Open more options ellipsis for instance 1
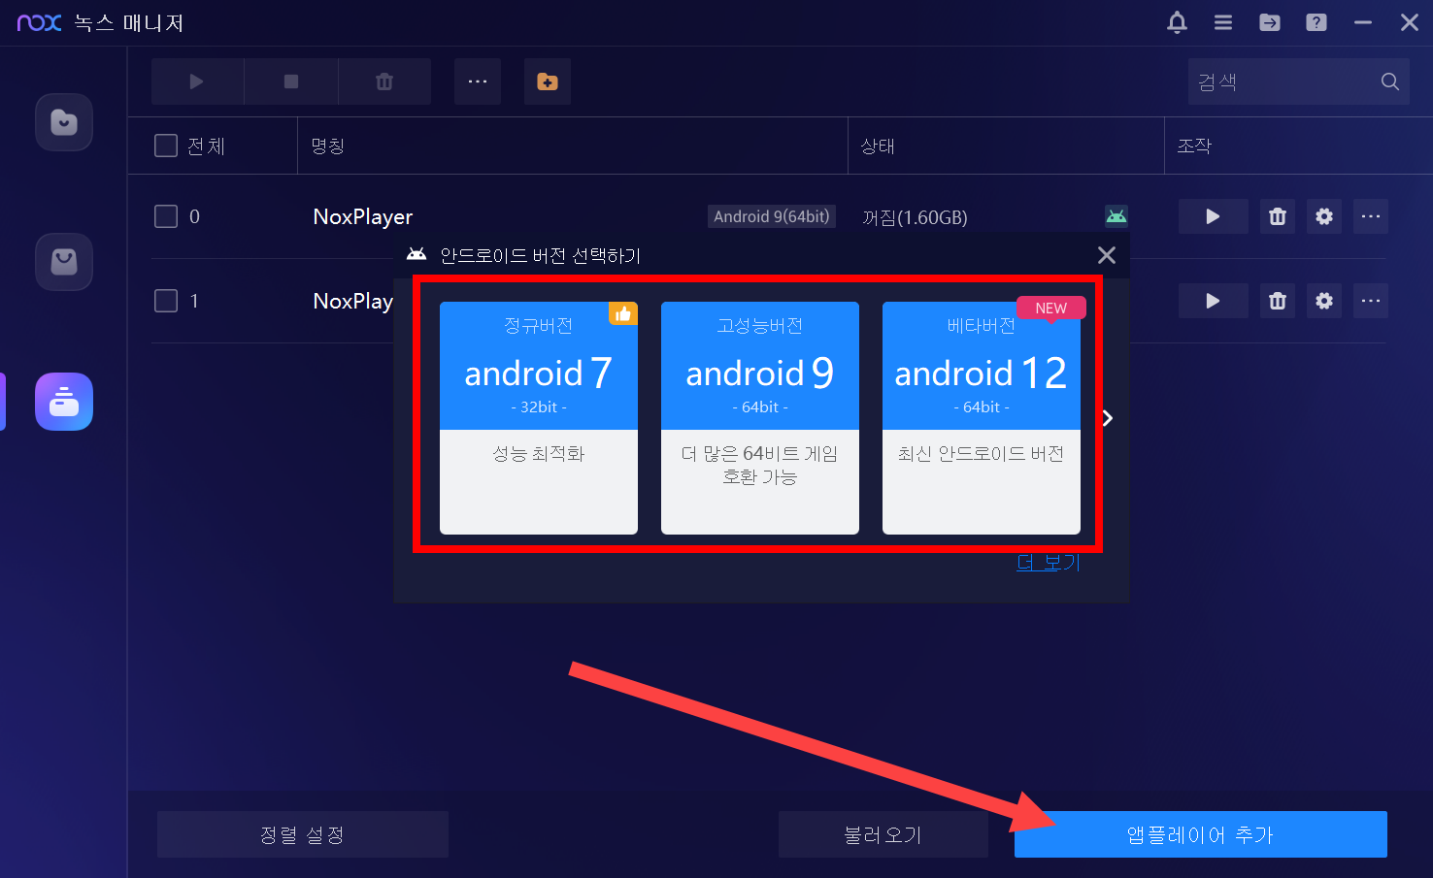 tap(1371, 301)
